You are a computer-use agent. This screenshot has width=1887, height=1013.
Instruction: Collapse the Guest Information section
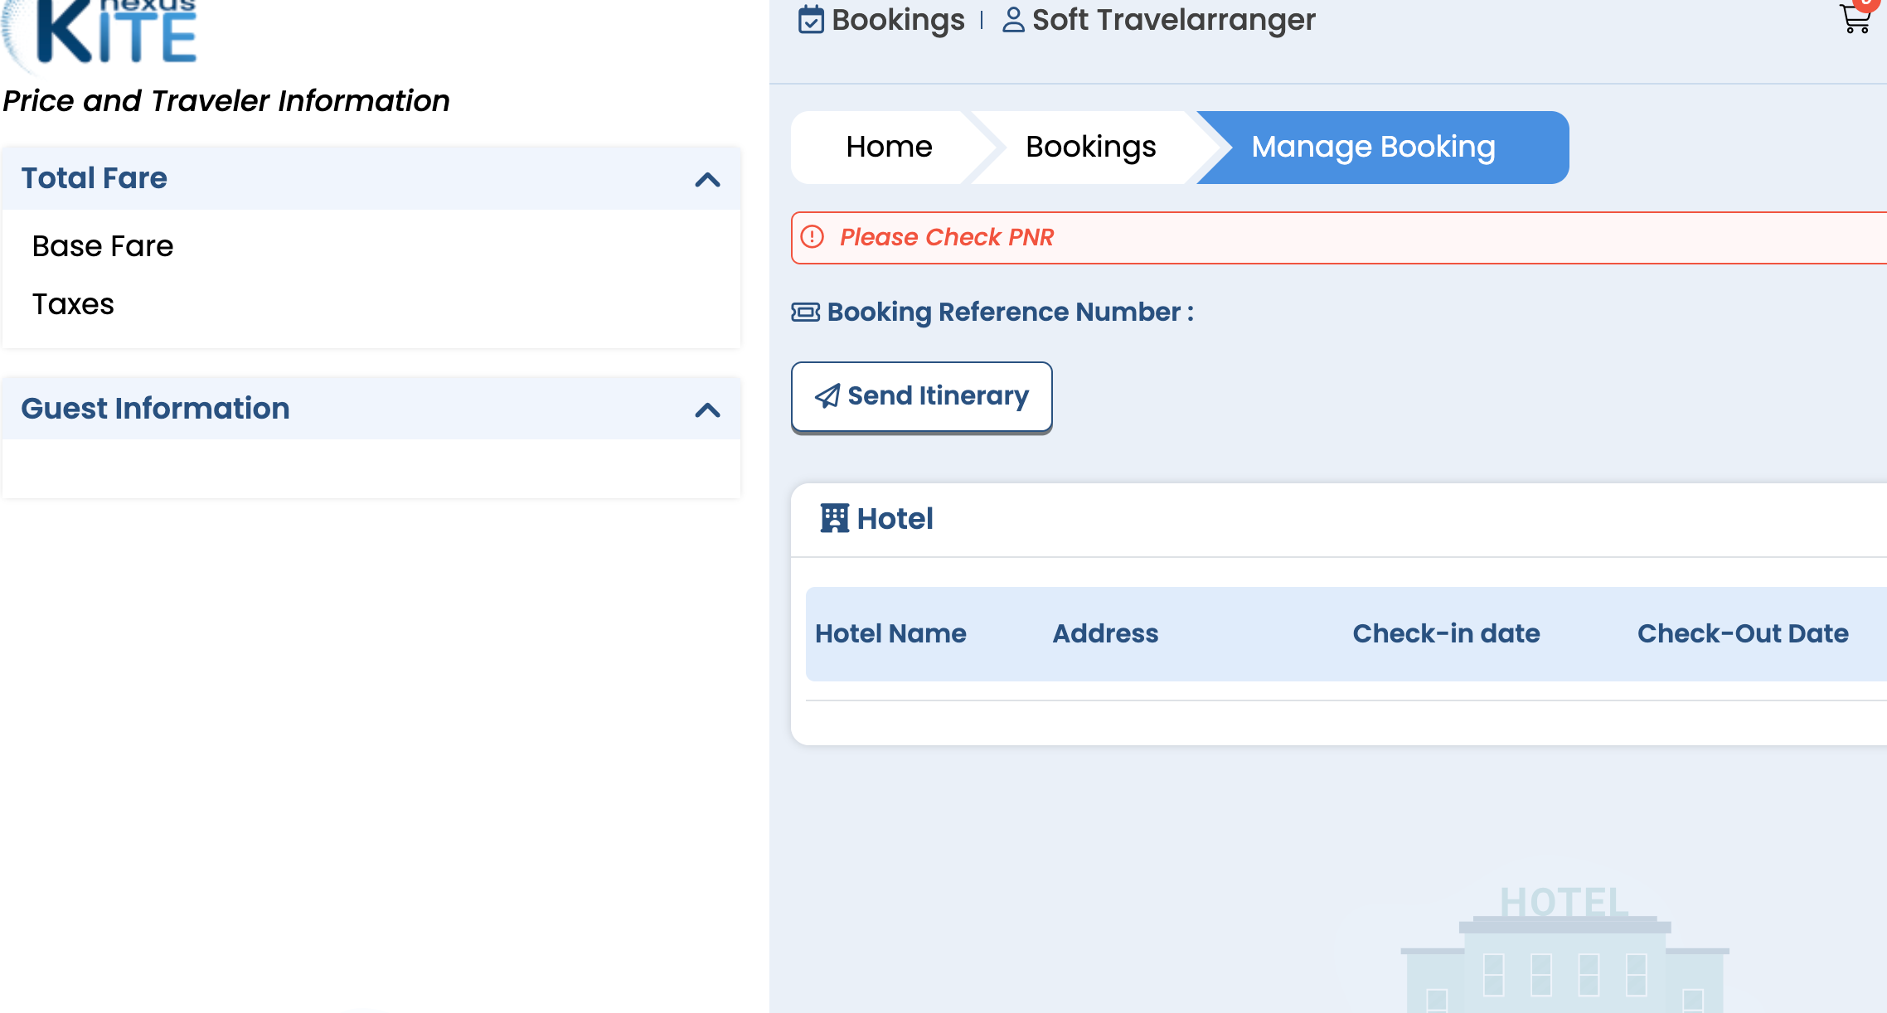pos(707,410)
